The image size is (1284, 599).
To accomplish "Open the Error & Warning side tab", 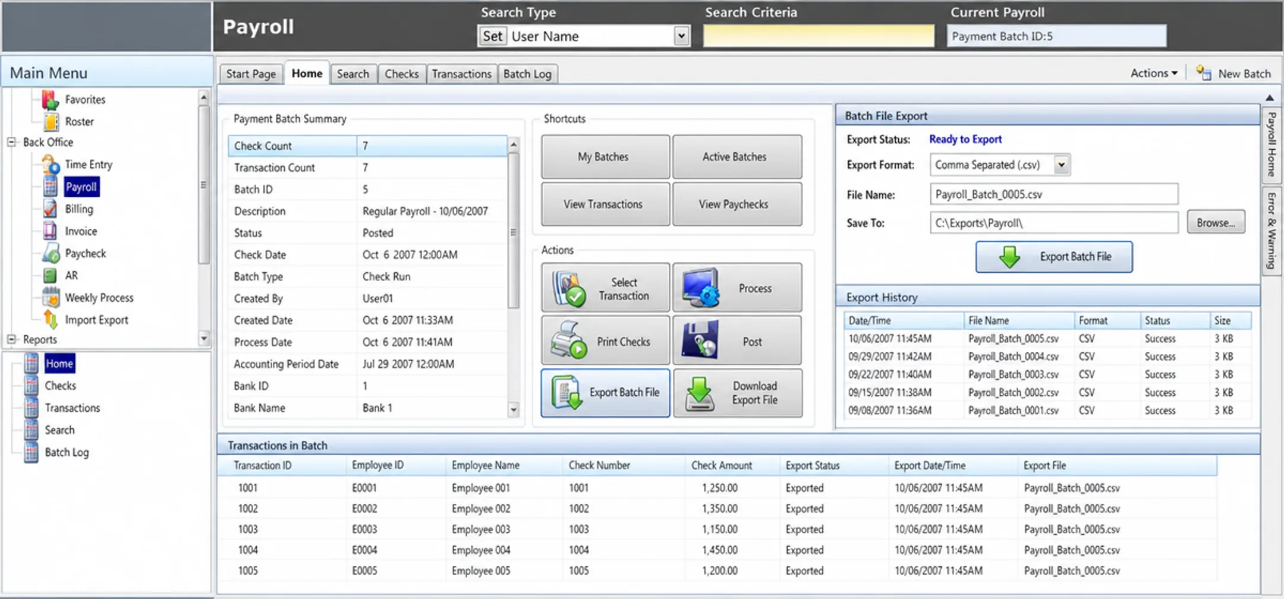I will tap(1272, 231).
